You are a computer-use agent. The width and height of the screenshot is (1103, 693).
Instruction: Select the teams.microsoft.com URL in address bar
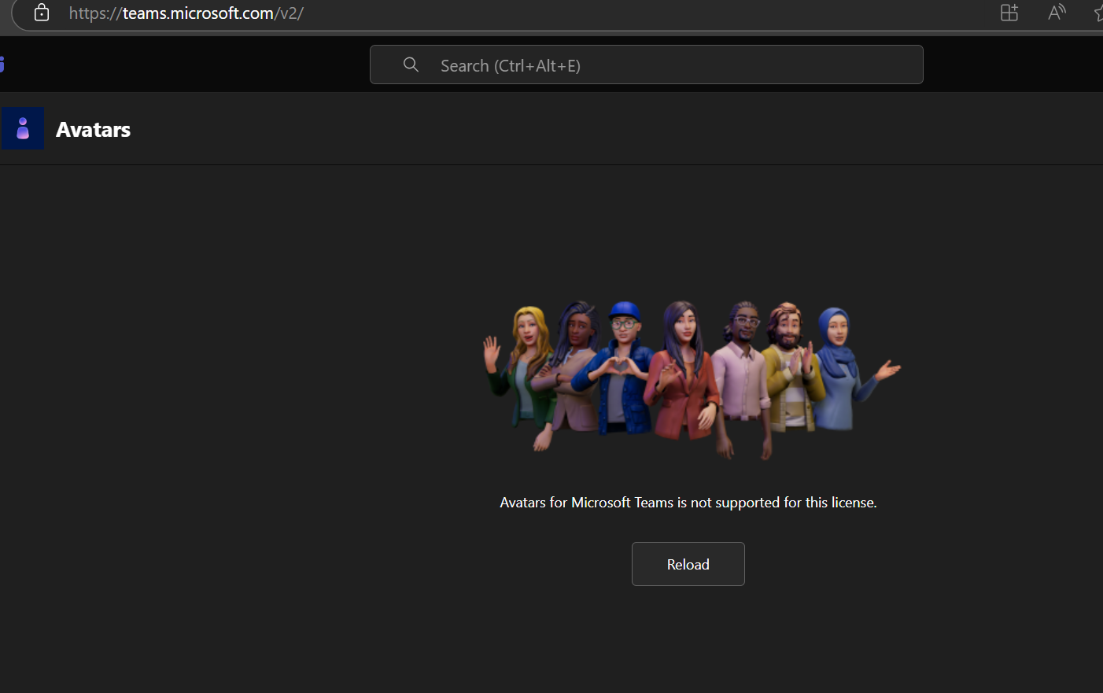coord(186,13)
